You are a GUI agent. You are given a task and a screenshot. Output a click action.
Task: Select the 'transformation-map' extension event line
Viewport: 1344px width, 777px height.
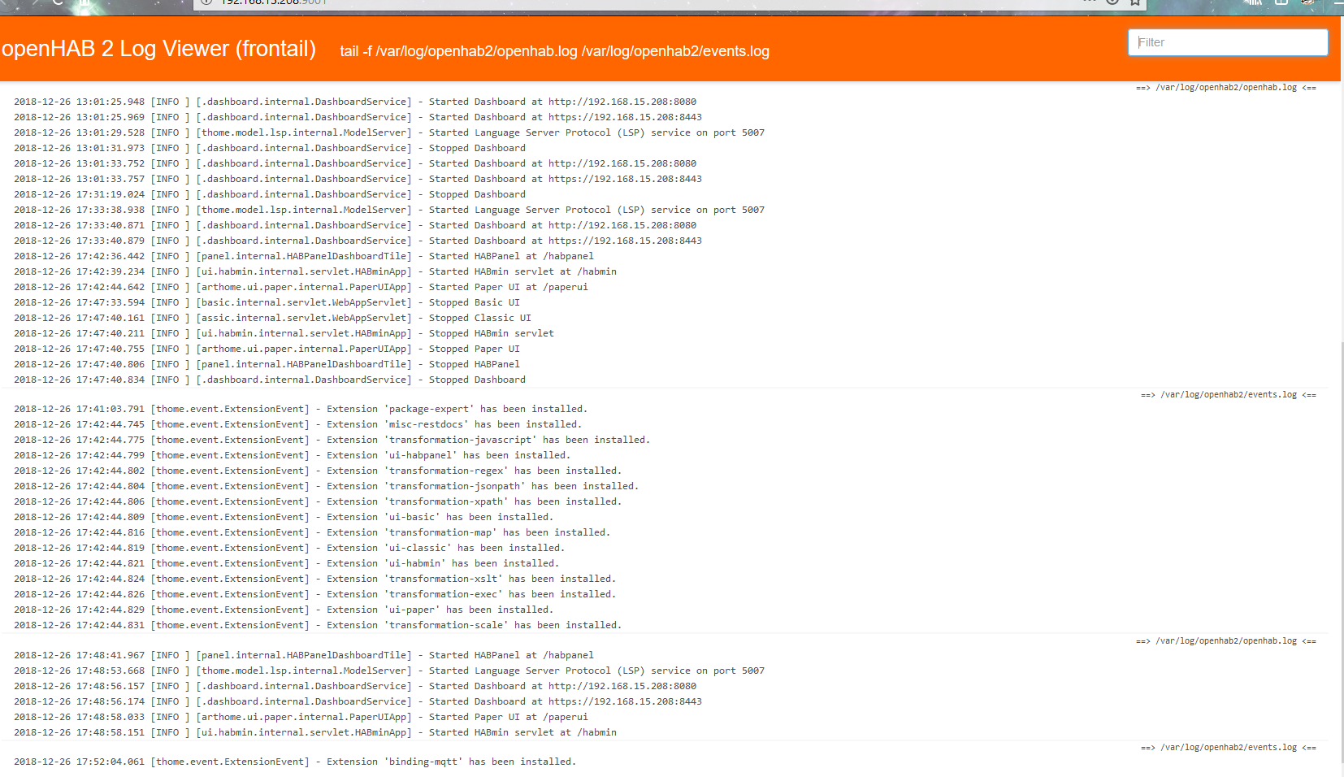[312, 532]
